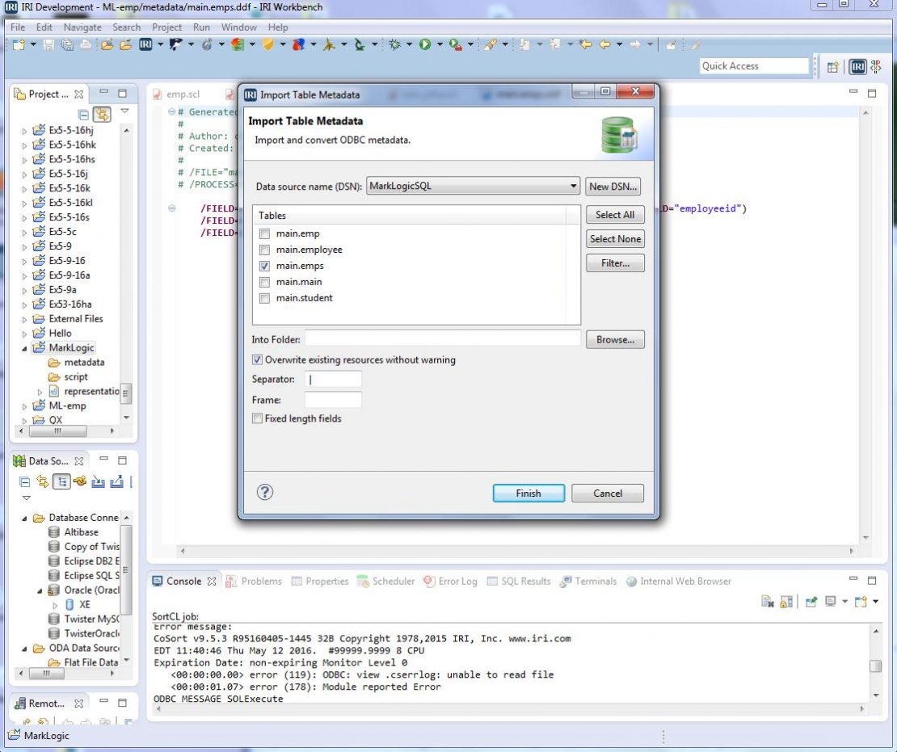Click the Run Last Tool toolbar icon
The height and width of the screenshot is (752, 897).
pos(455,44)
